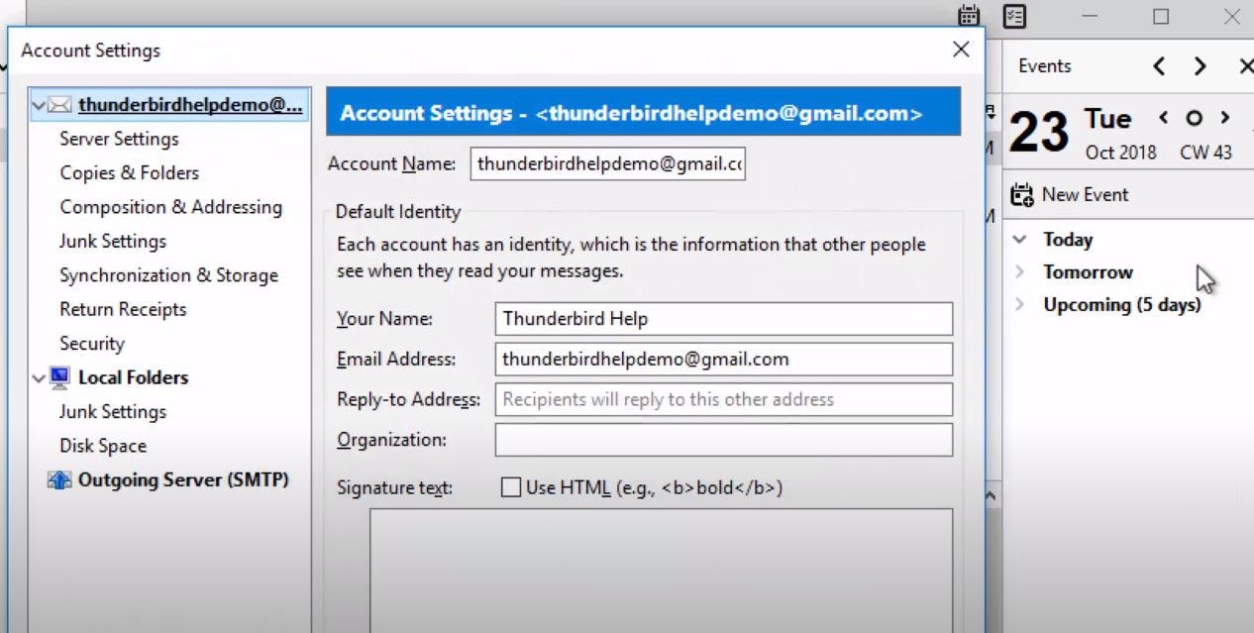Jump to today using the circle button
The height and width of the screenshot is (633, 1254).
pos(1195,118)
